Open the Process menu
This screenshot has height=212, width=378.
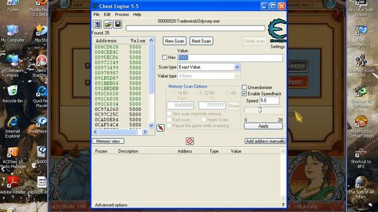coord(122,14)
